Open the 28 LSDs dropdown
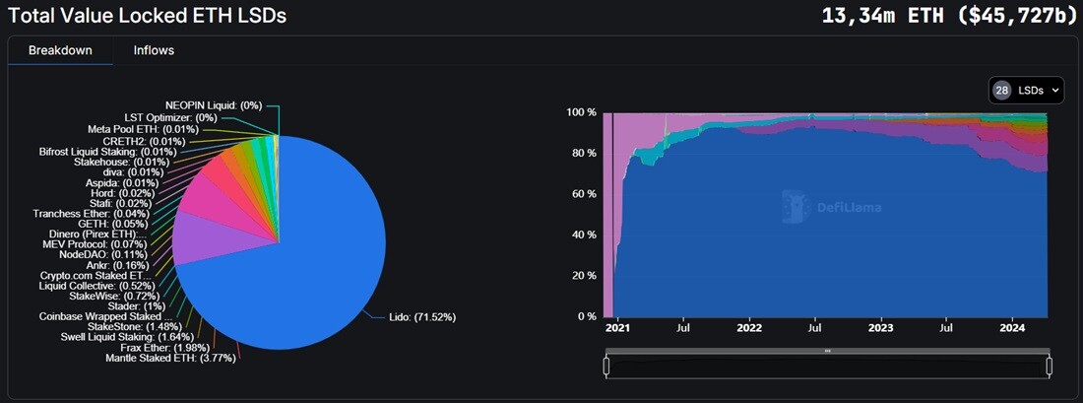This screenshot has width=1083, height=403. coord(1026,90)
